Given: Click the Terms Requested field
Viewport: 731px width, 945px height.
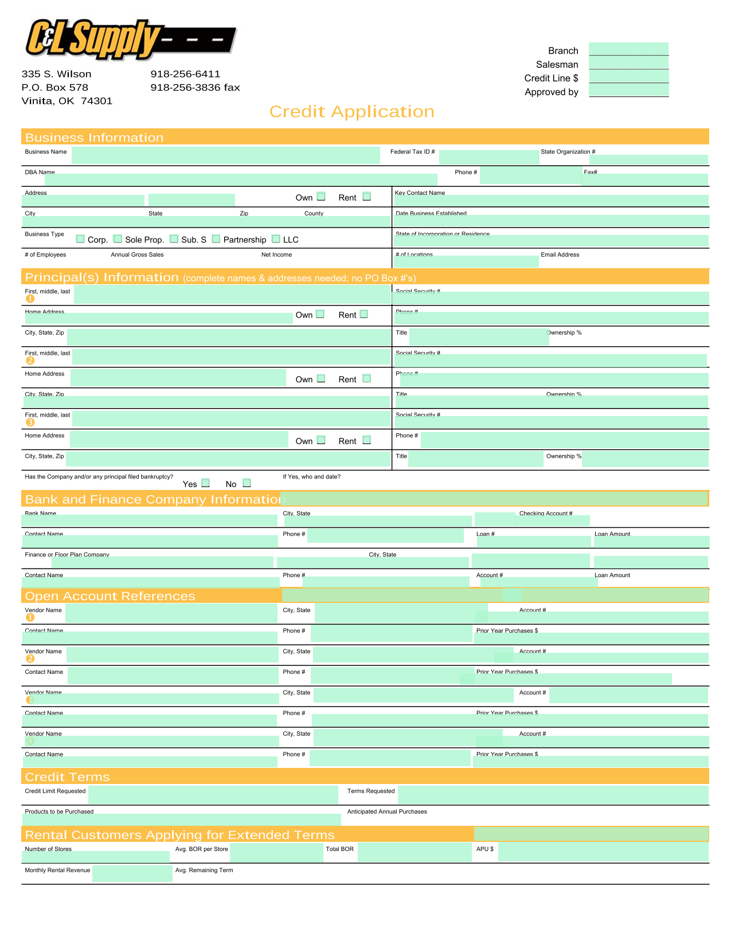Looking at the screenshot, I should (x=553, y=795).
